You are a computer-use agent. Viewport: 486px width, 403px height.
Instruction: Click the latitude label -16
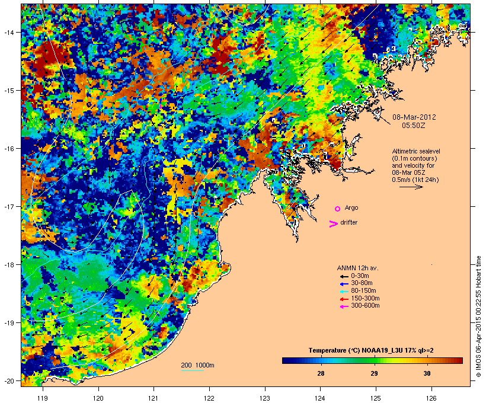[9, 149]
